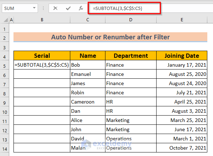Click the Department header cell
Screen dimensions: 213x156
[x=131, y=56]
